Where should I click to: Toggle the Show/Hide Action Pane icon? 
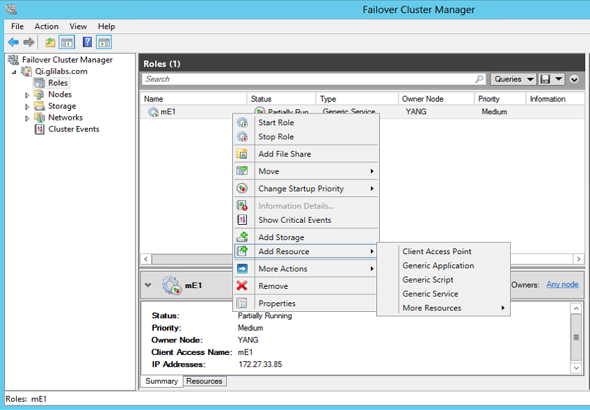point(104,42)
